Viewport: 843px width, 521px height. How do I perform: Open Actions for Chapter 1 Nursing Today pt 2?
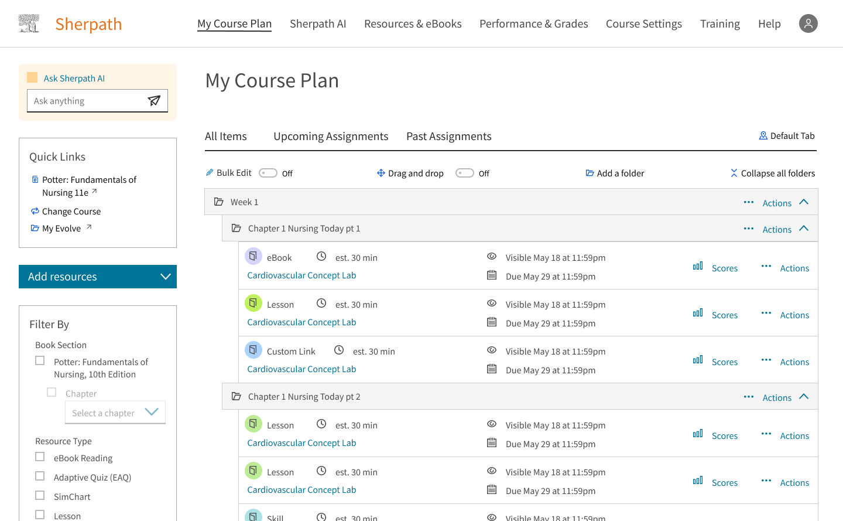(777, 397)
